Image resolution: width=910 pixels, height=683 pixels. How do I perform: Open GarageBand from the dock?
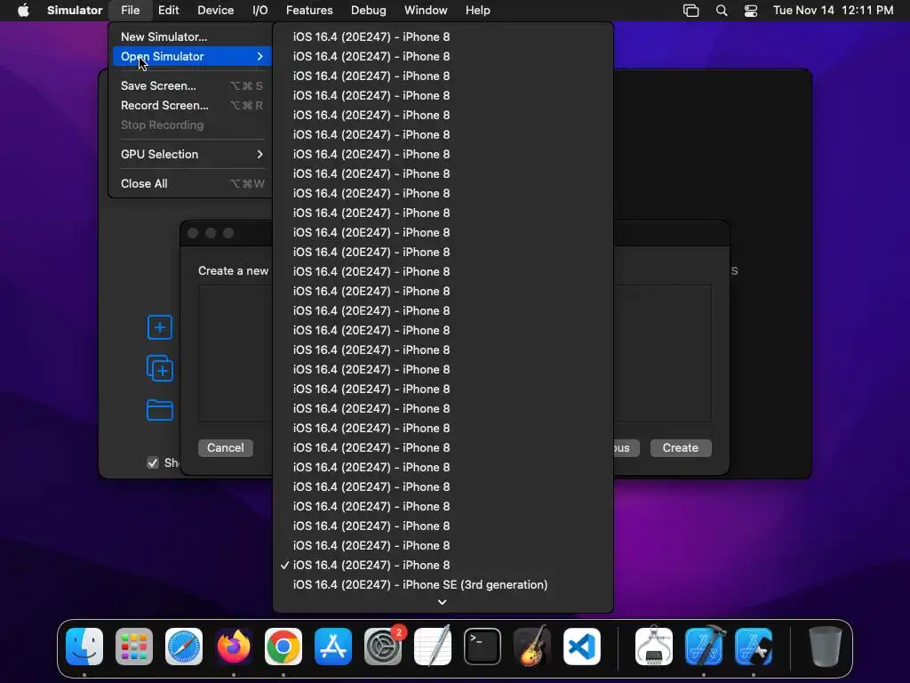(531, 647)
